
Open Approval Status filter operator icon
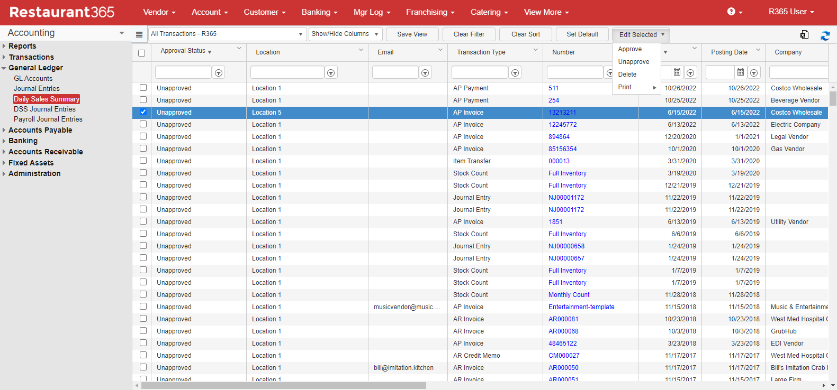[x=218, y=73]
